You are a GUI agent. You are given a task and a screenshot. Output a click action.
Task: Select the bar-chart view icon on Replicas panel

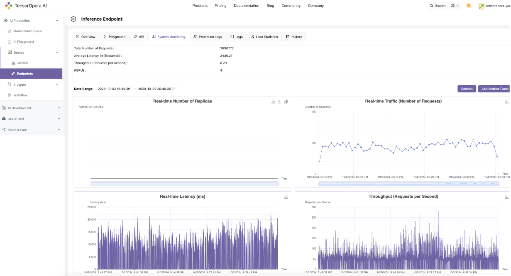click(286, 101)
